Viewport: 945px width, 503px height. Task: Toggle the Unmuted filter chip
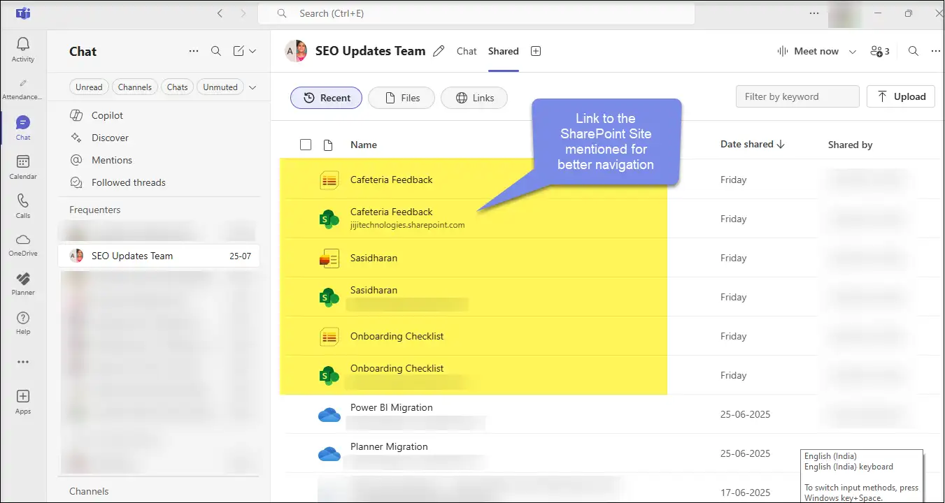click(220, 87)
